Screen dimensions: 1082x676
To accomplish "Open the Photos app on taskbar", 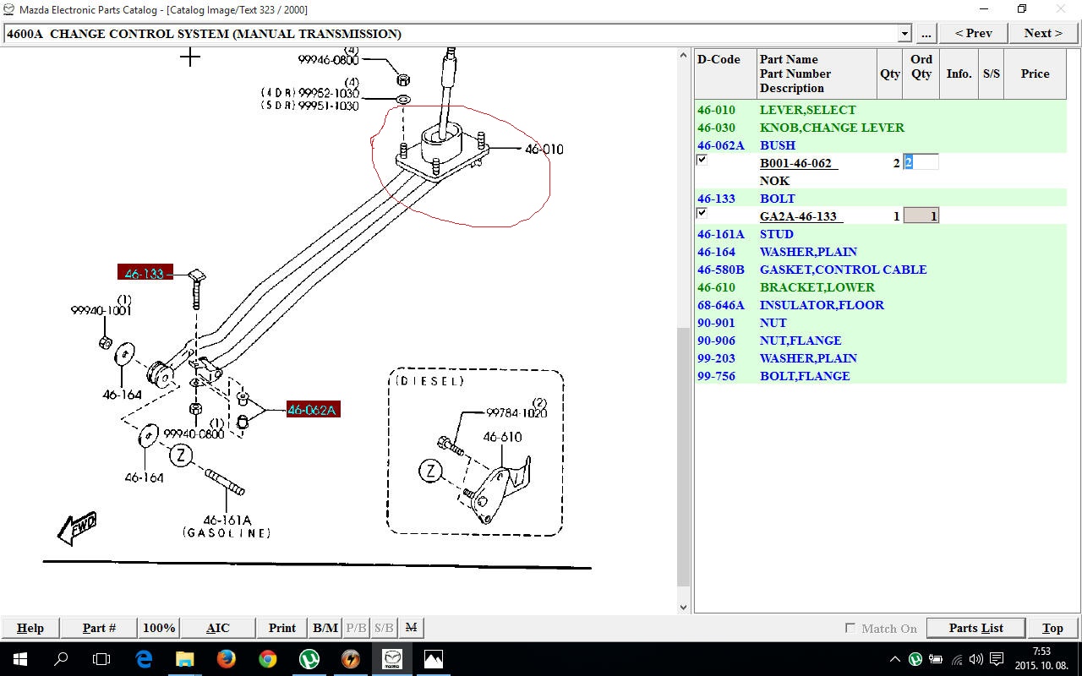I will coord(434,659).
